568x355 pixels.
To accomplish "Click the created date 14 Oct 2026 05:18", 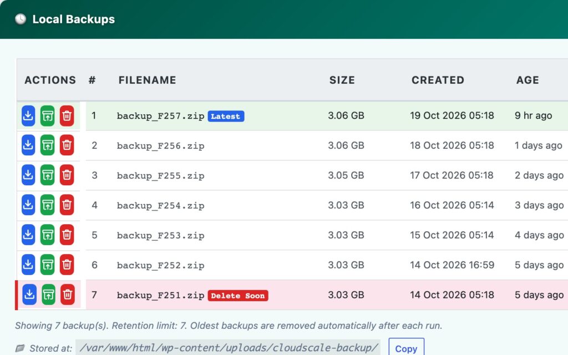I will pos(452,295).
